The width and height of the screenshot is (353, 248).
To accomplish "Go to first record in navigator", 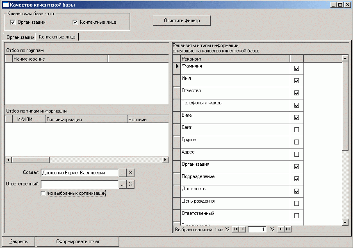I will (x=235, y=229).
